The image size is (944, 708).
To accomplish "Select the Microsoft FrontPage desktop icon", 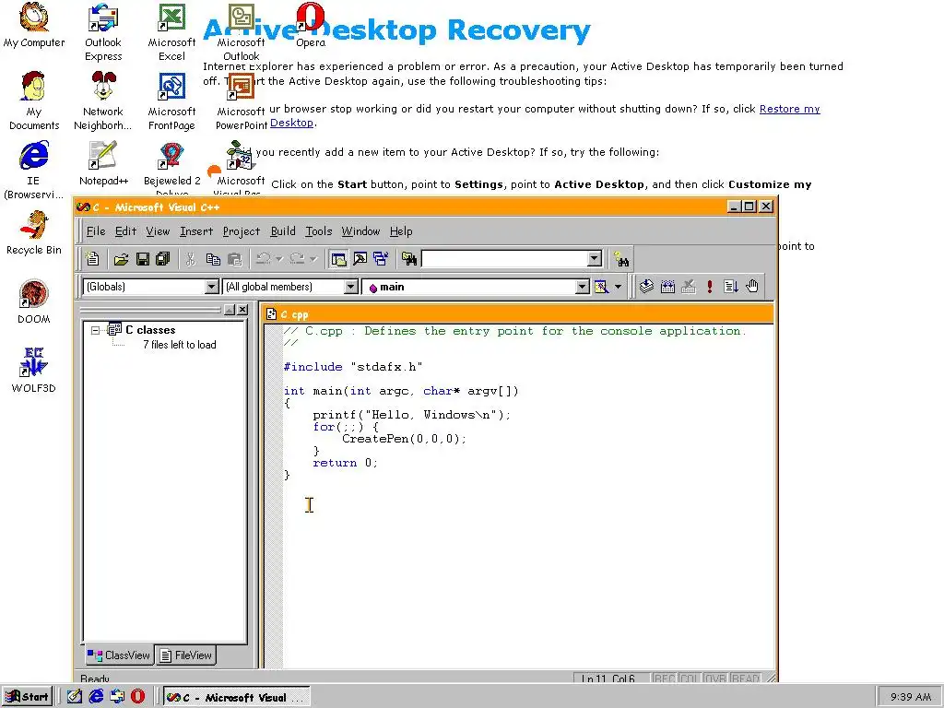I will pyautogui.click(x=171, y=101).
